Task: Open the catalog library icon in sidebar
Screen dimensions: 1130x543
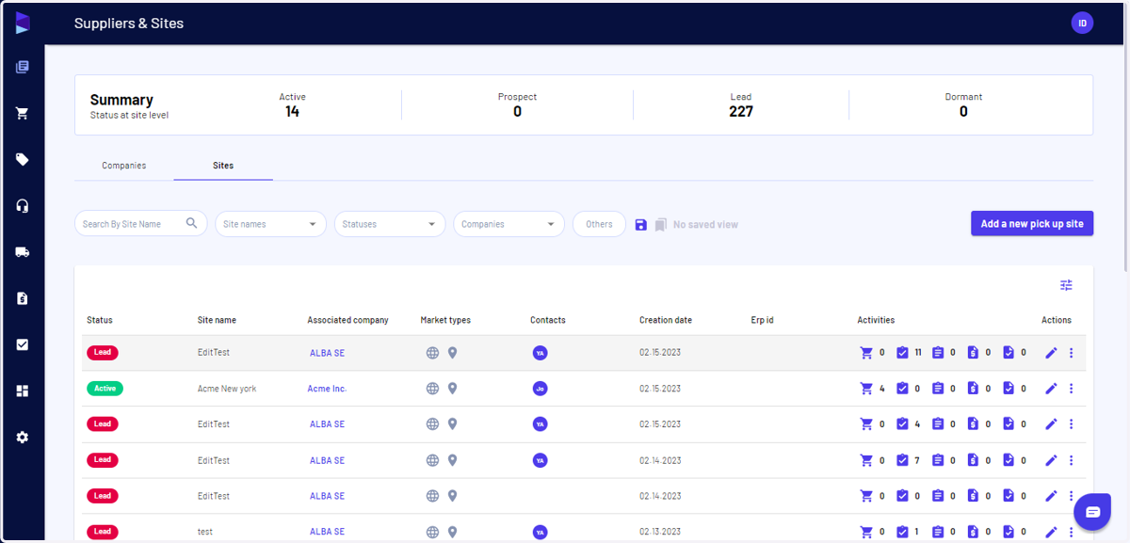Action: (23, 67)
